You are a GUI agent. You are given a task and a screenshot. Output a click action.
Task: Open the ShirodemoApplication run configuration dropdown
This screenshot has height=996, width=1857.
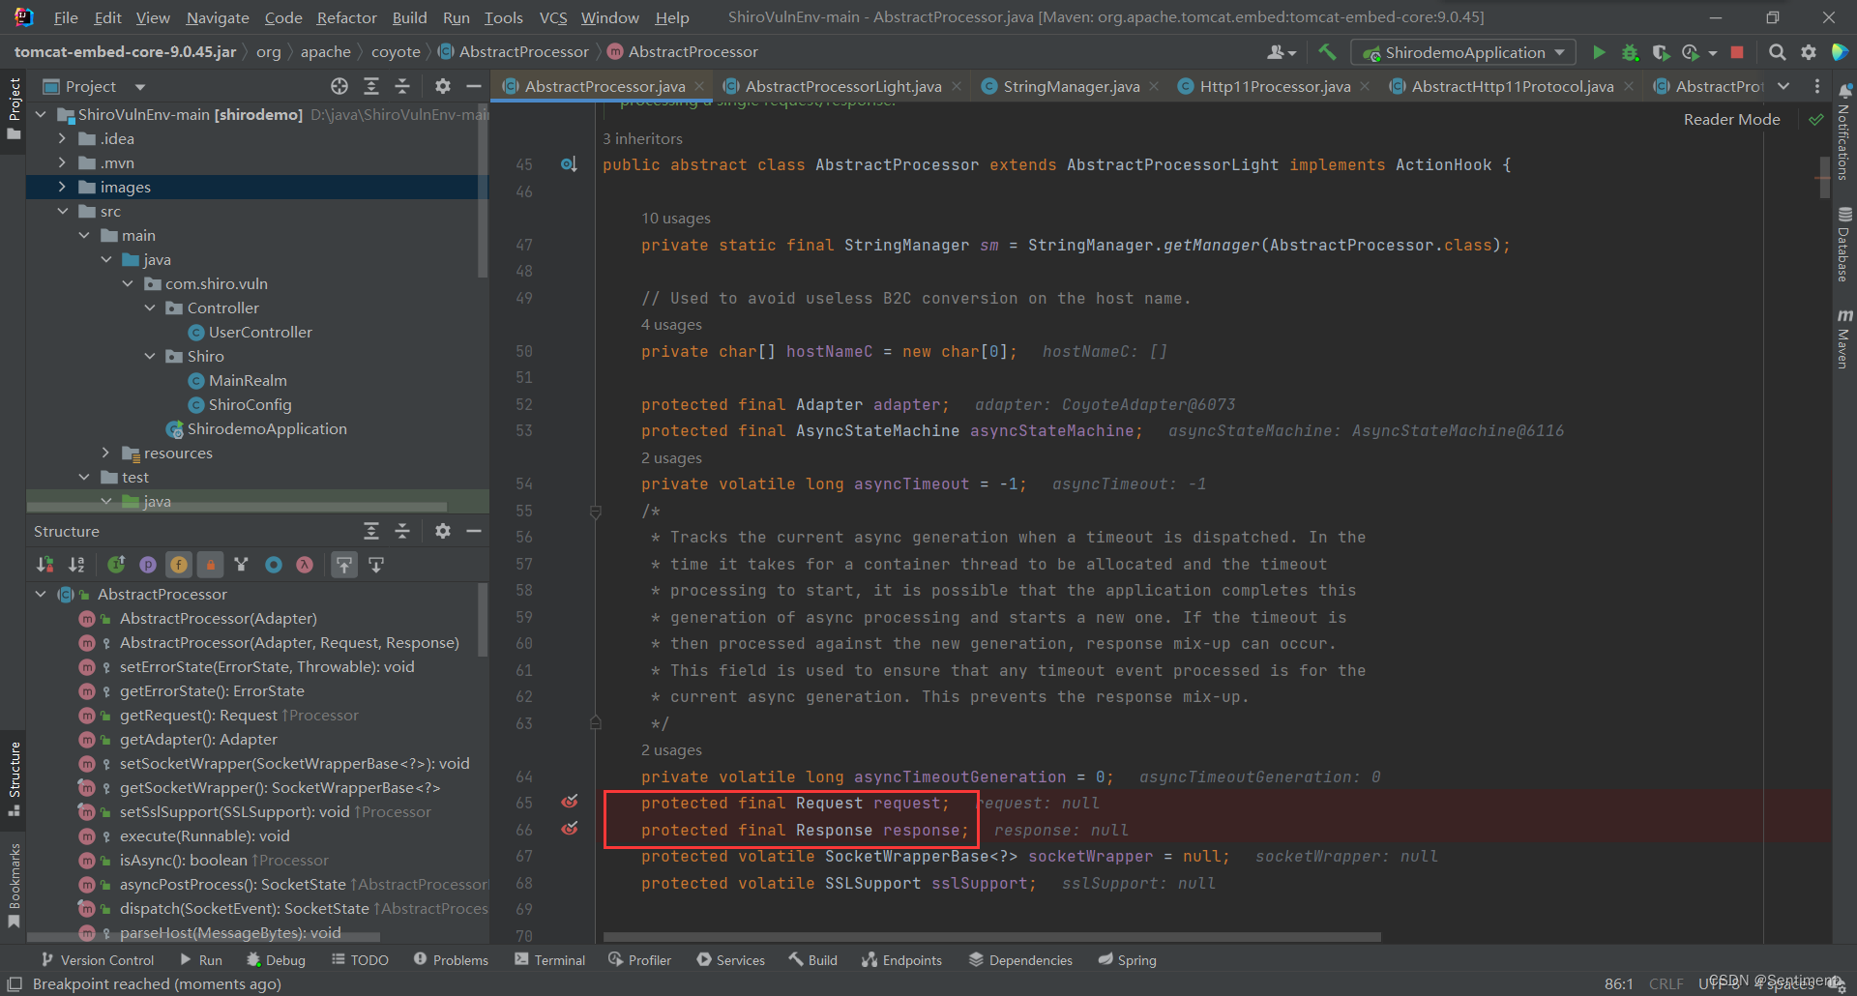point(1463,52)
